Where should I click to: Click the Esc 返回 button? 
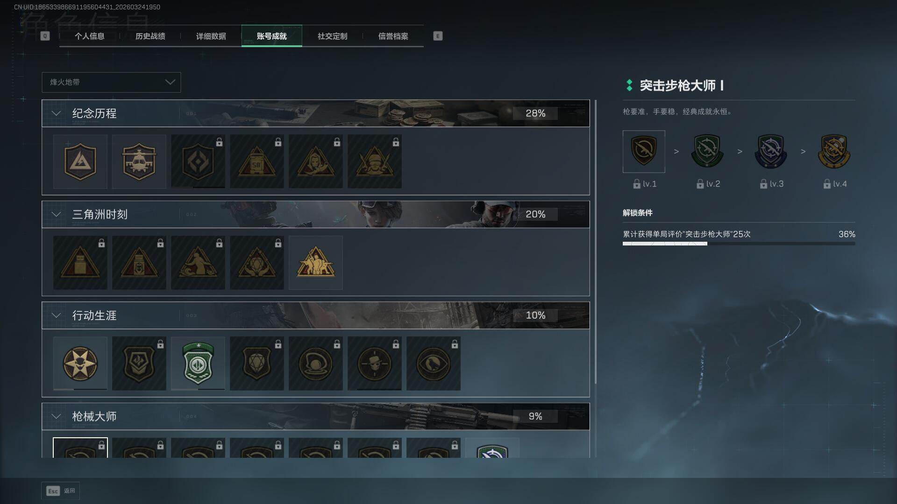[61, 491]
